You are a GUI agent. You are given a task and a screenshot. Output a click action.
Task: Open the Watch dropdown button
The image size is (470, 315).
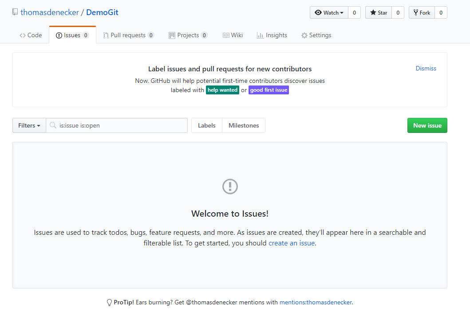pyautogui.click(x=329, y=12)
